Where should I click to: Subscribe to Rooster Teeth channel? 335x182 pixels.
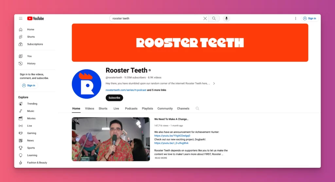(x=114, y=98)
